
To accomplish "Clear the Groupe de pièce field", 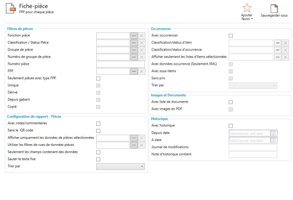I will [142, 50].
